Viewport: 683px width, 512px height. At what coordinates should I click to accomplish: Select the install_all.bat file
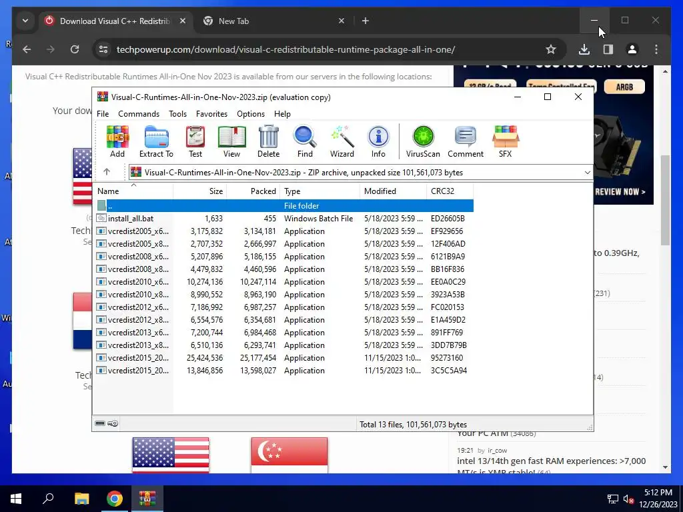click(284, 219)
